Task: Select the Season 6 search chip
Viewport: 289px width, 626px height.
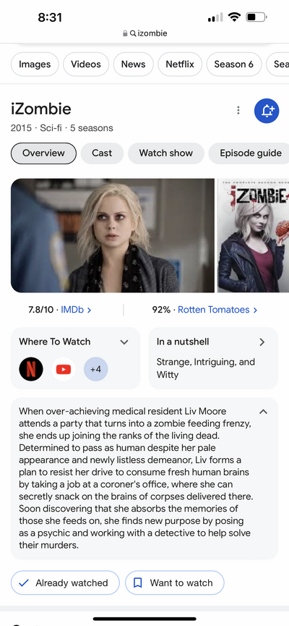Action: point(233,64)
